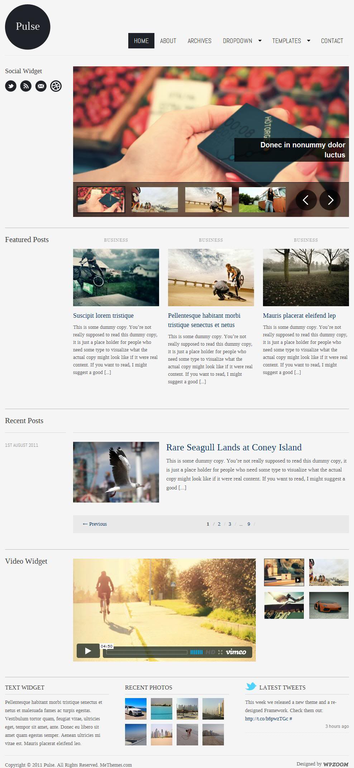
Task: Go to pagination page 2
Action: [219, 524]
